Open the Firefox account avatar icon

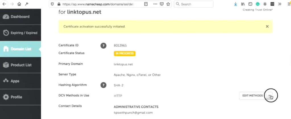(265, 4)
